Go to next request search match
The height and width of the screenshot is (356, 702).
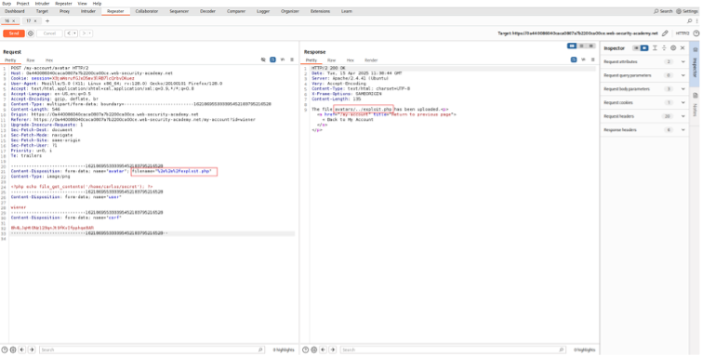click(x=32, y=349)
